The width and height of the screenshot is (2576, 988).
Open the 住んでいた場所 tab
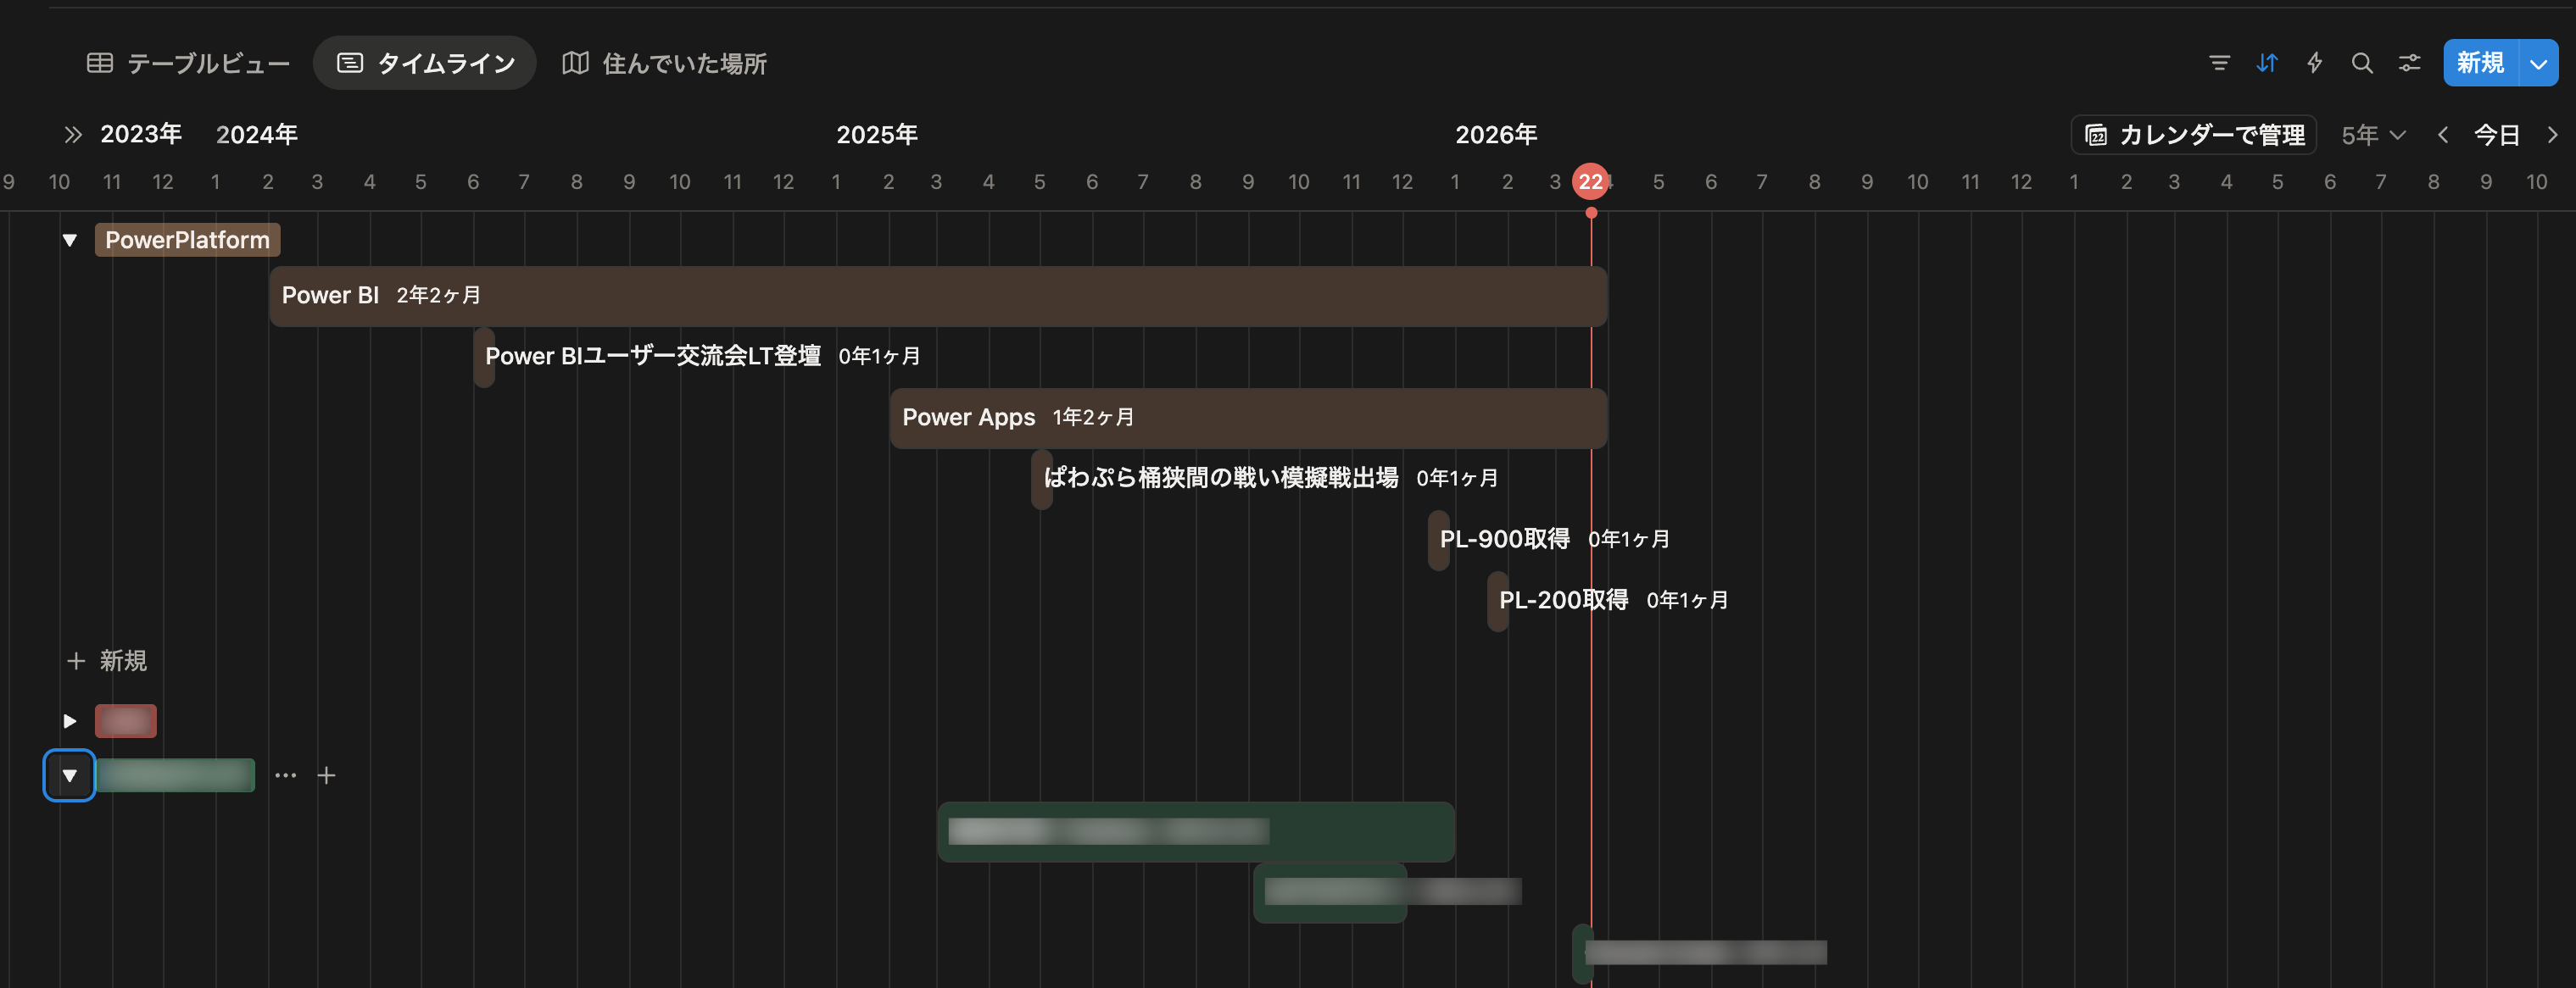[x=665, y=63]
